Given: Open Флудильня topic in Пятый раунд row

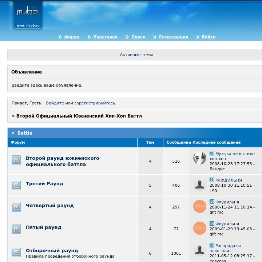Looking at the screenshot, I should tap(227, 224).
